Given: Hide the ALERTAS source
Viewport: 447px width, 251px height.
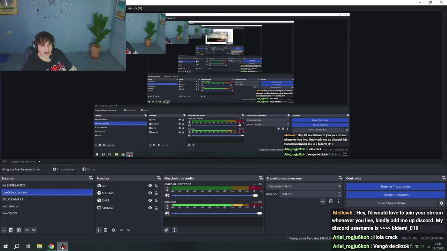Looking at the screenshot, I should pos(150,193).
